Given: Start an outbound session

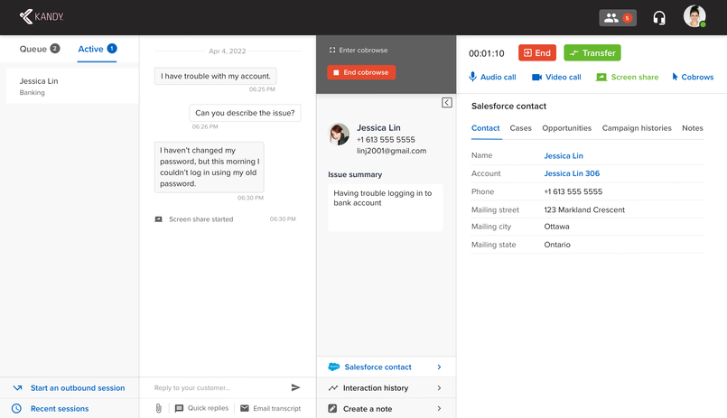Looking at the screenshot, I should click(78, 388).
